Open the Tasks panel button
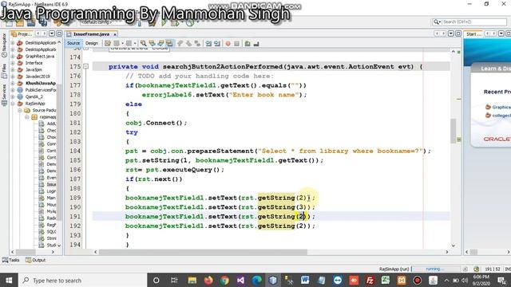 click(x=10, y=260)
